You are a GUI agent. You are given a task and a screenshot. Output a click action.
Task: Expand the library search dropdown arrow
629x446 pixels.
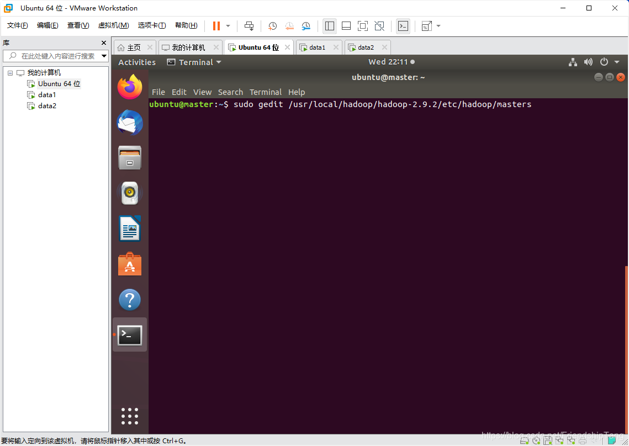pos(104,56)
